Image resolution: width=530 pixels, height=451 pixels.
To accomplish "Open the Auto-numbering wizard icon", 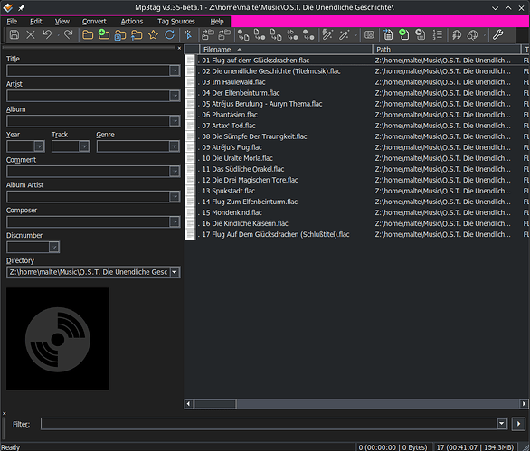I will 438,34.
